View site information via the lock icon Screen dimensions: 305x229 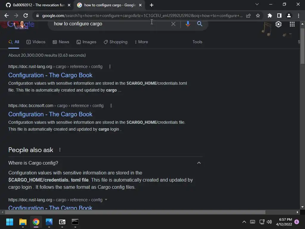tap(38, 16)
